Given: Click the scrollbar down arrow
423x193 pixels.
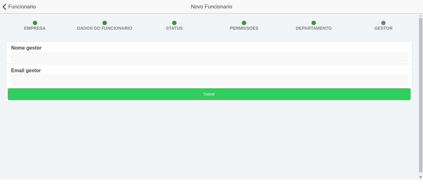Looking at the screenshot, I should [x=421, y=177].
